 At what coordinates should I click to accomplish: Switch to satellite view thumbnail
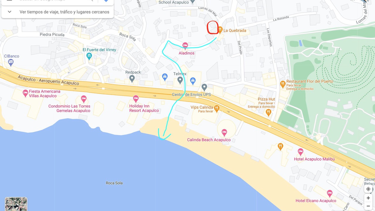coord(16,204)
